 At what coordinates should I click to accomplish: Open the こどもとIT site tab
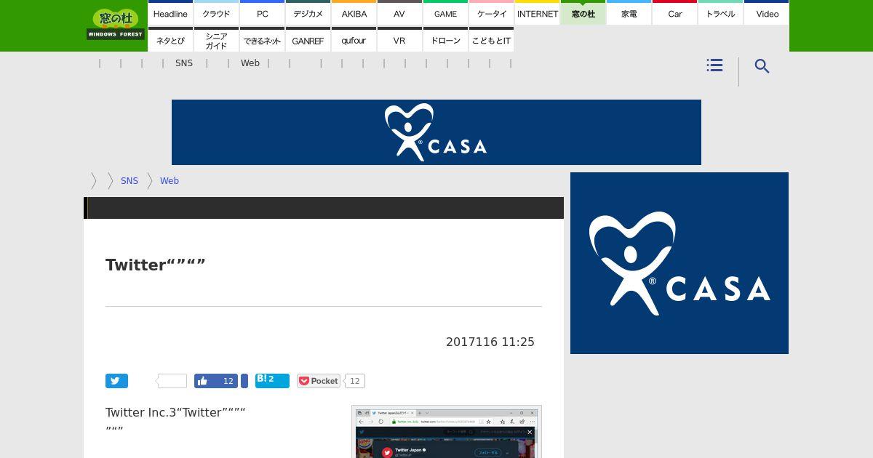pos(491,40)
